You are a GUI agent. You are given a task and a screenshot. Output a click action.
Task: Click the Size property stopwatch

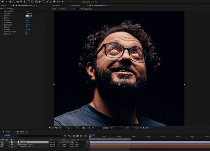coord(5,18)
